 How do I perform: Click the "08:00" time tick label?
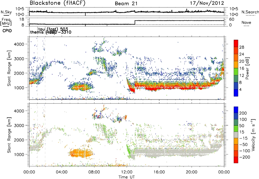tap(94, 172)
